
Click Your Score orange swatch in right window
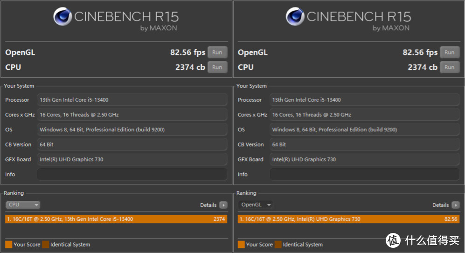click(241, 245)
